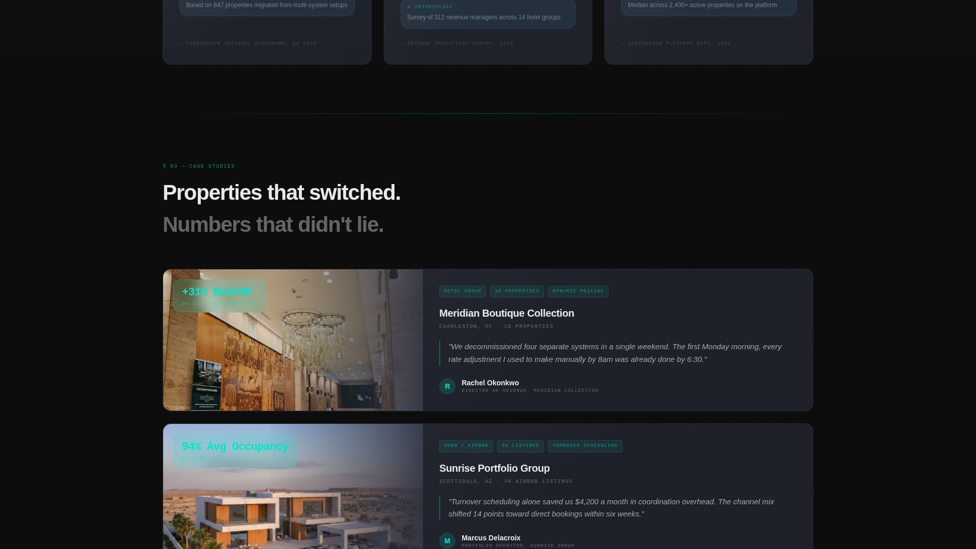Open the Meridian Boutique Collection case study
This screenshot has width=976, height=549.
[506, 313]
